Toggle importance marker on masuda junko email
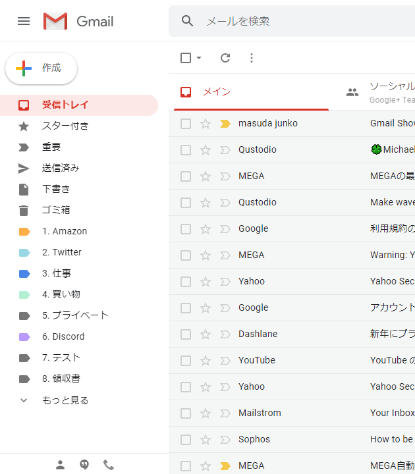 coord(225,124)
